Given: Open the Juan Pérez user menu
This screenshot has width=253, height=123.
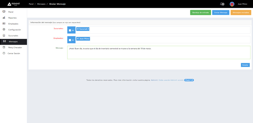Looking at the screenshot, I should click(x=242, y=4).
